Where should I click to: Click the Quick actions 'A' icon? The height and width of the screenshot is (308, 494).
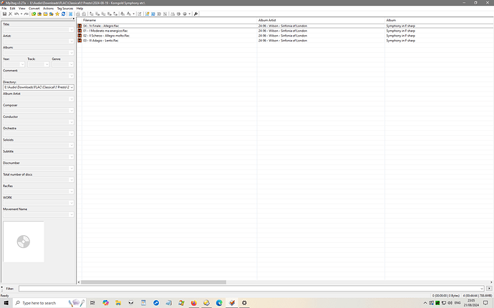coord(129,14)
